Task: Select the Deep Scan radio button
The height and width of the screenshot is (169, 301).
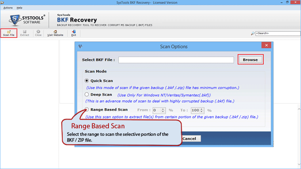Action: (x=87, y=94)
